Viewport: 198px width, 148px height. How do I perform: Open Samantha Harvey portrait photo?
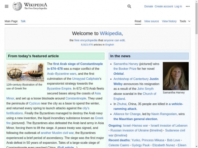176,76
